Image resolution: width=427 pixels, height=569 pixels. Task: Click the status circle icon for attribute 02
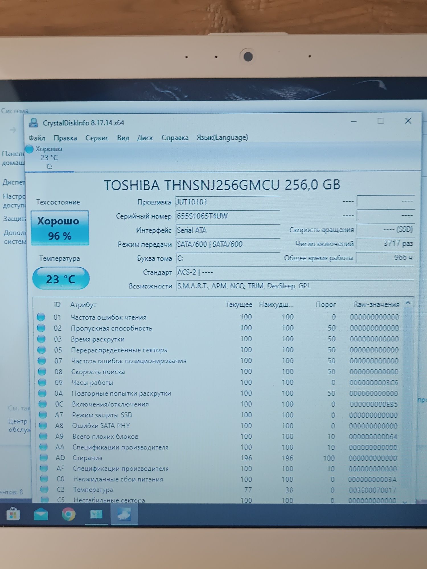point(41,328)
